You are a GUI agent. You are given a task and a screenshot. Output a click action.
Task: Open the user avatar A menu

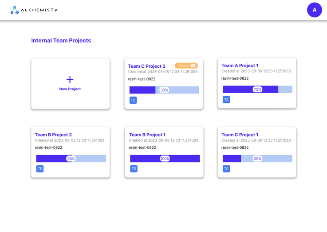click(x=314, y=10)
